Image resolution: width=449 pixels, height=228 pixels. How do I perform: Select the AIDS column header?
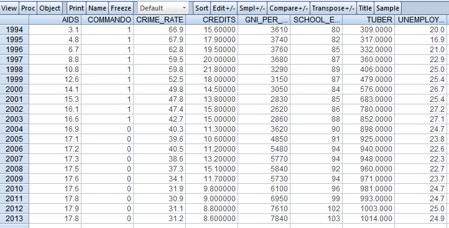pos(55,20)
